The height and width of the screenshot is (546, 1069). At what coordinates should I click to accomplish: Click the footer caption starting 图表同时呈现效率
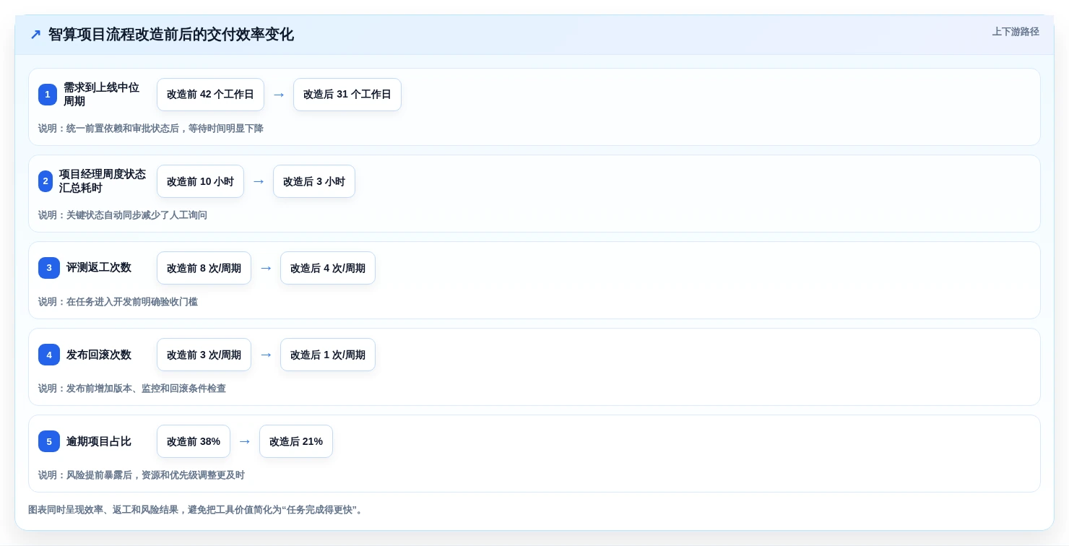point(196,510)
